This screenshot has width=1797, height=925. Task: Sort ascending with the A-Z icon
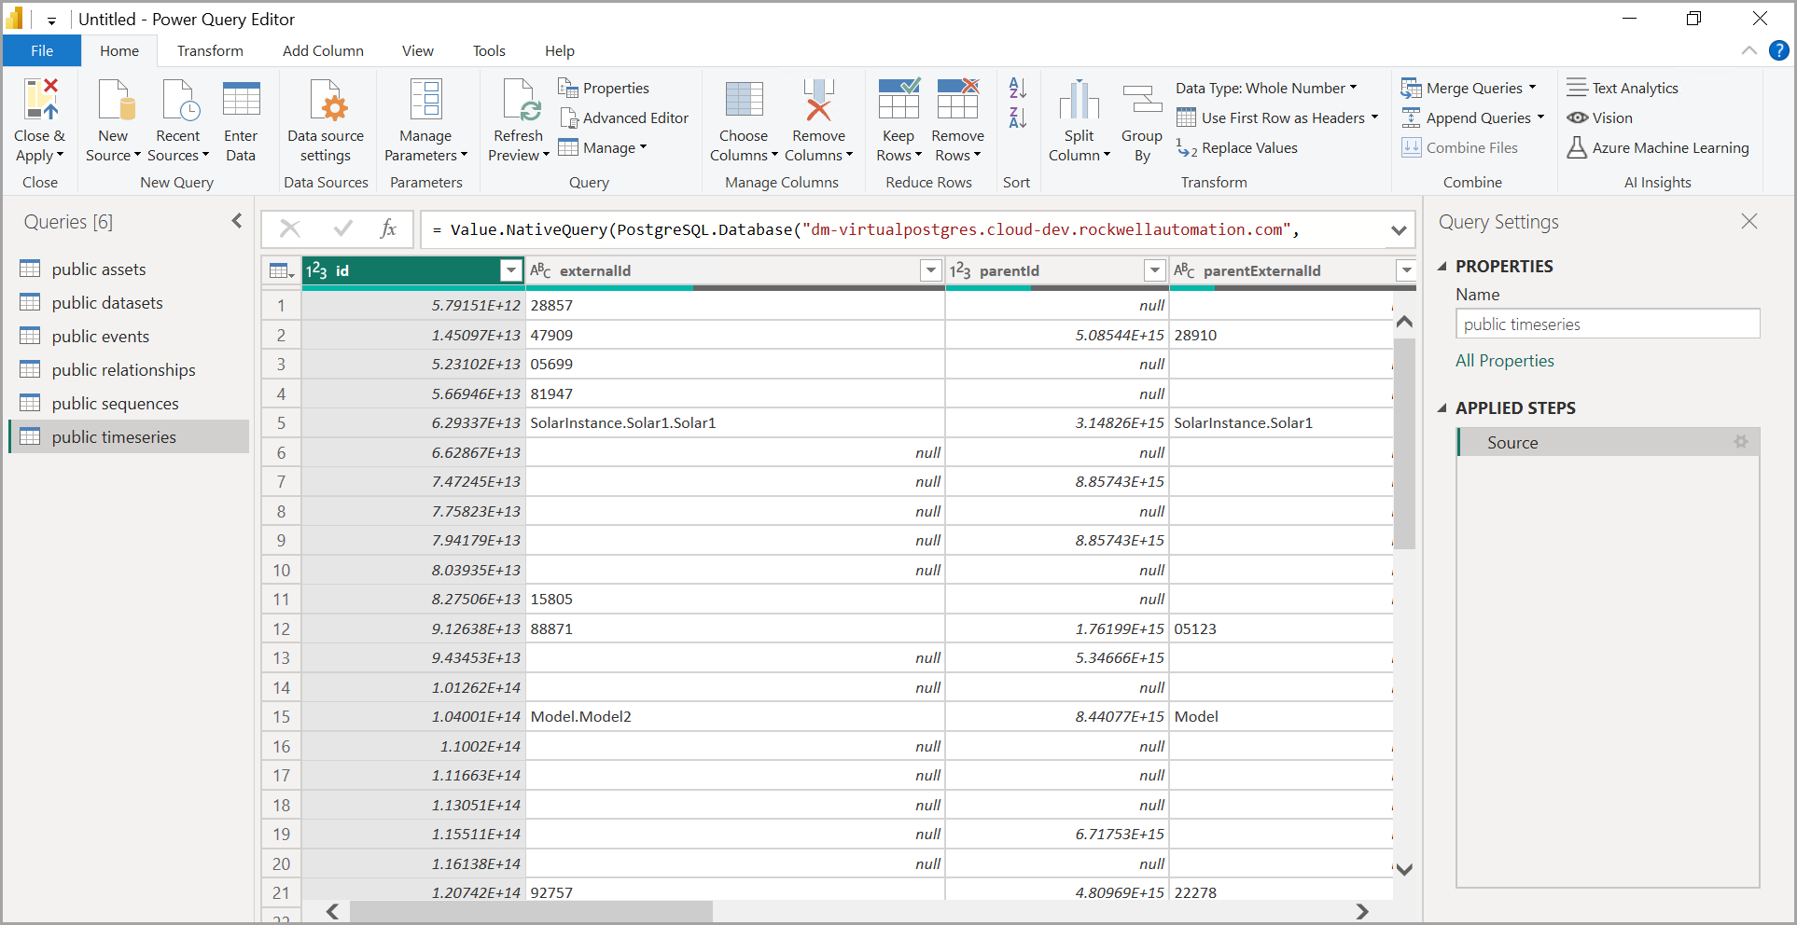(x=1017, y=89)
